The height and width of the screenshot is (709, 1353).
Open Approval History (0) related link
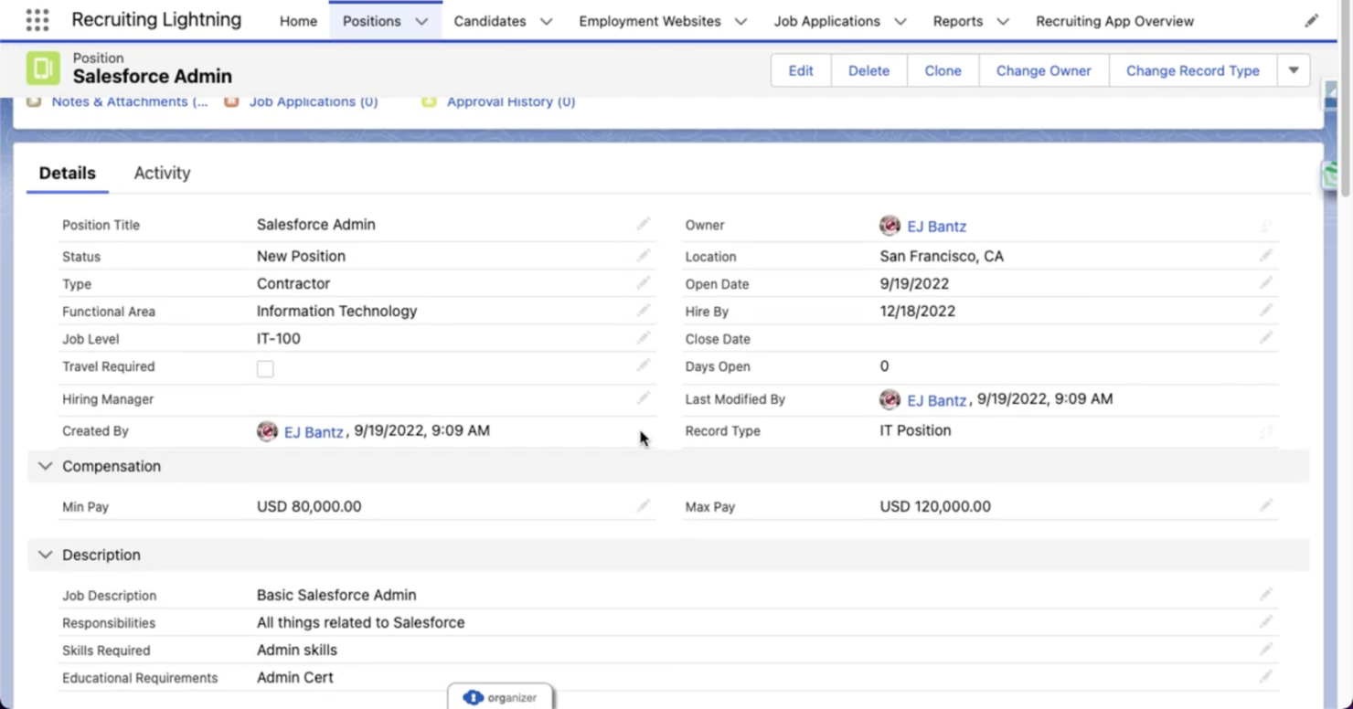[511, 101]
